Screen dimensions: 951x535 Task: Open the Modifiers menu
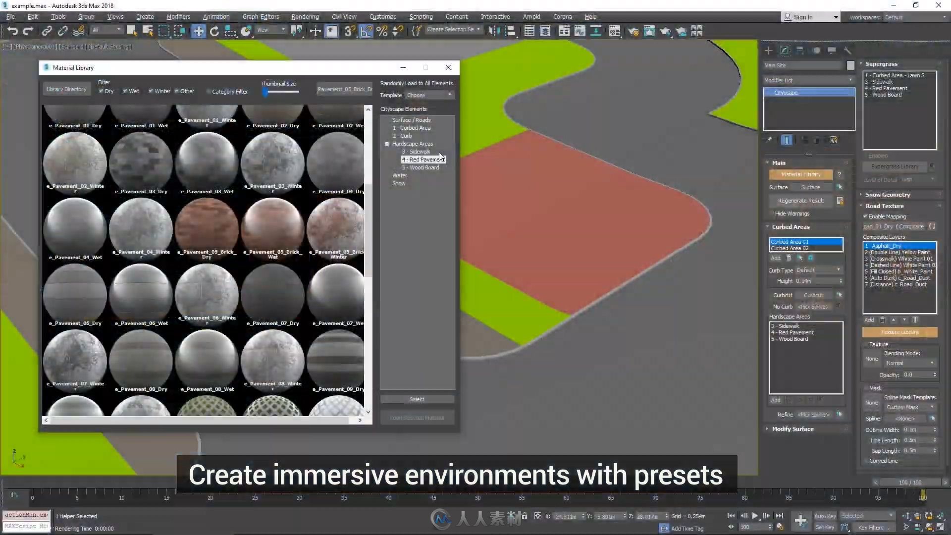[x=178, y=17]
